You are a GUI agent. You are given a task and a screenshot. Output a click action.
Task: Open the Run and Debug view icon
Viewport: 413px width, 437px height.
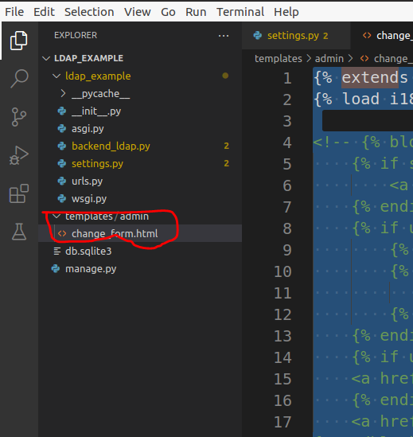19,155
